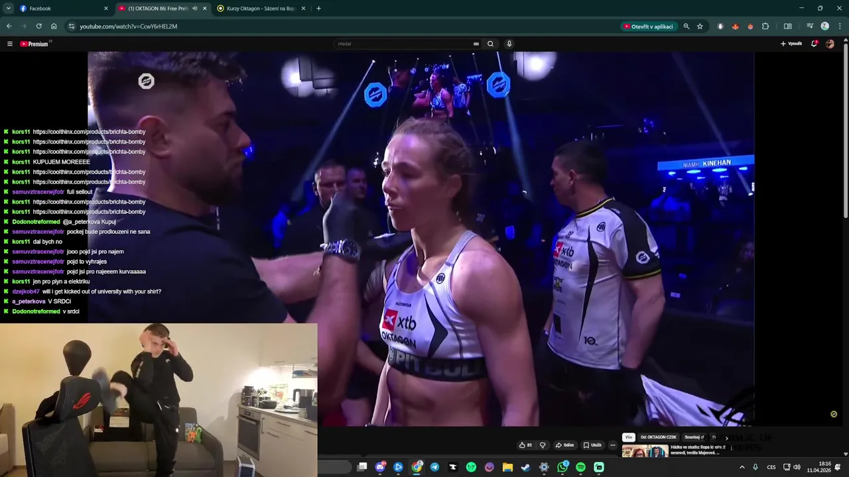
Task: Select the Od: OKTAGON CZSK chip
Action: (x=659, y=437)
